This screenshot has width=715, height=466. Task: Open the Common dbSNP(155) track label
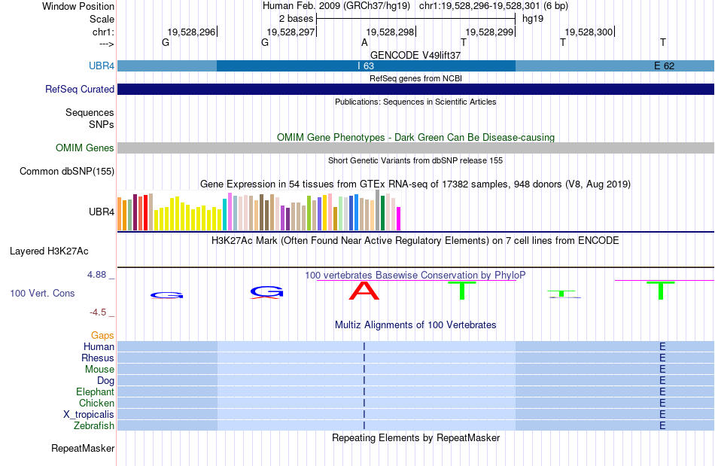pyautogui.click(x=67, y=171)
